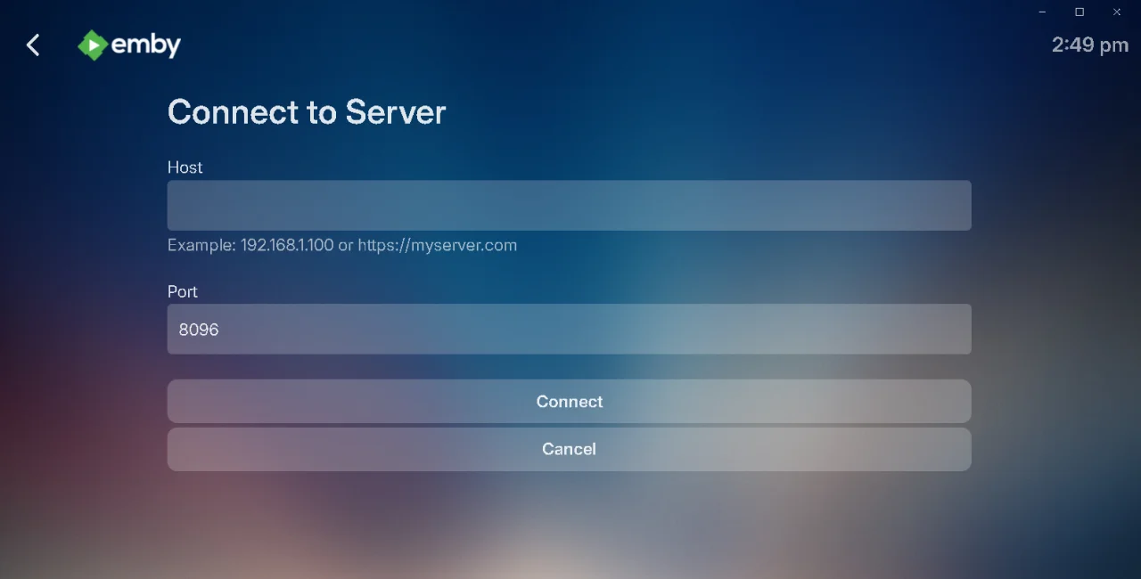Click the Emby logo

[129, 45]
